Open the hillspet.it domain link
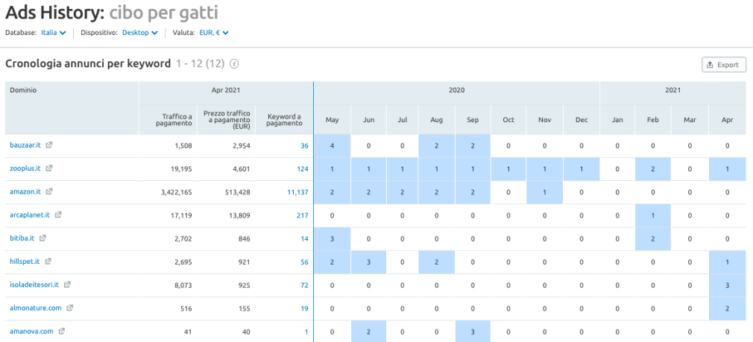This screenshot has height=342, width=753. [x=25, y=262]
